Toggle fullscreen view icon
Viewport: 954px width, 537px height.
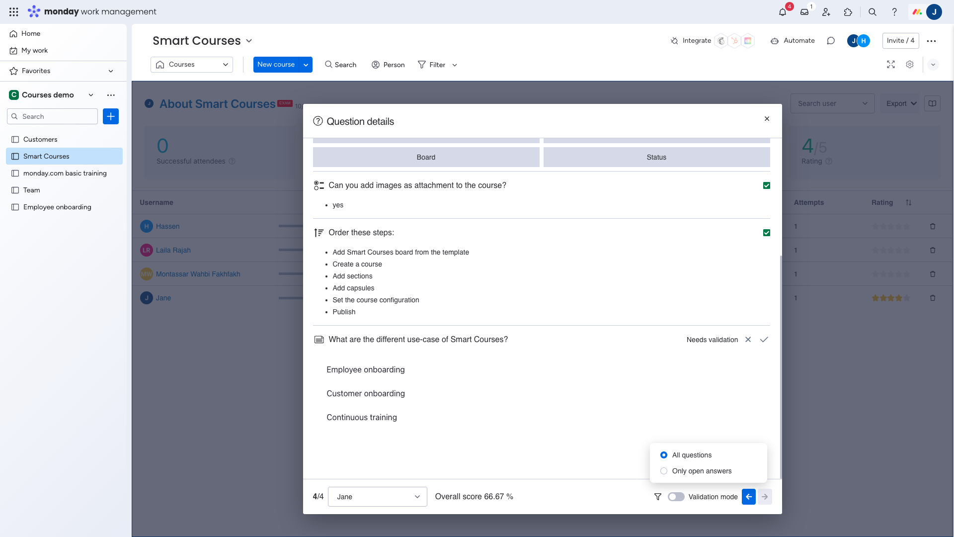891,65
